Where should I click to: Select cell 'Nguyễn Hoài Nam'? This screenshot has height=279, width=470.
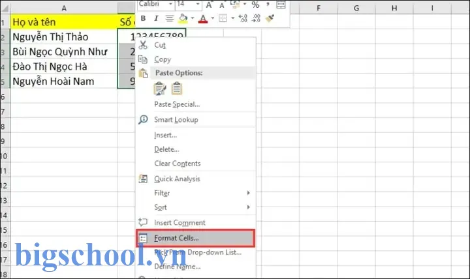click(64, 81)
